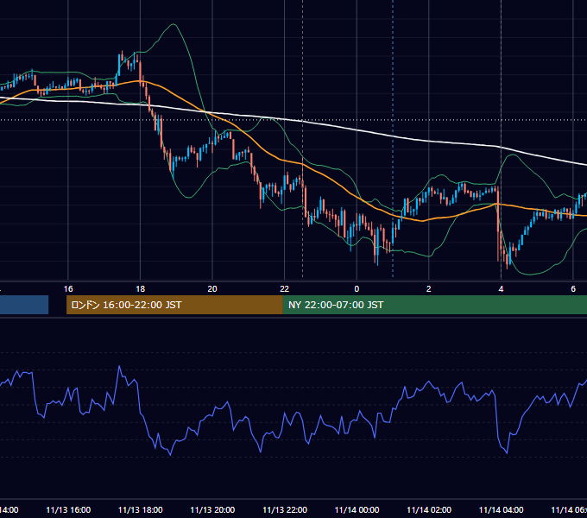
Task: Click the '4' hour label on the chart axis
Action: point(501,289)
